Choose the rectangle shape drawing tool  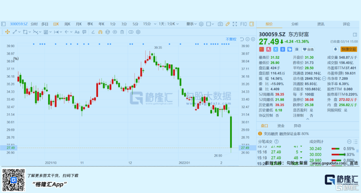click(x=25, y=32)
